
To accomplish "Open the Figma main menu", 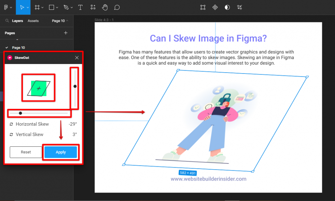I will click(x=6, y=7).
